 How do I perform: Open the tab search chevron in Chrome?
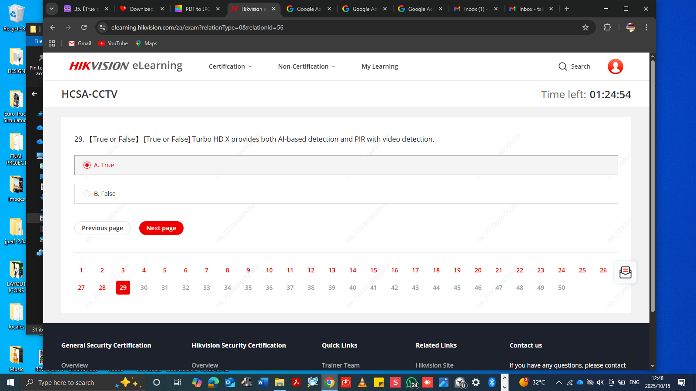(x=51, y=9)
